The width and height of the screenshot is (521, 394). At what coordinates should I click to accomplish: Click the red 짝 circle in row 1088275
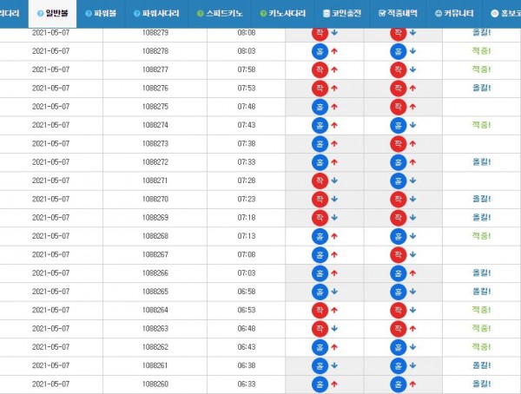click(398, 107)
